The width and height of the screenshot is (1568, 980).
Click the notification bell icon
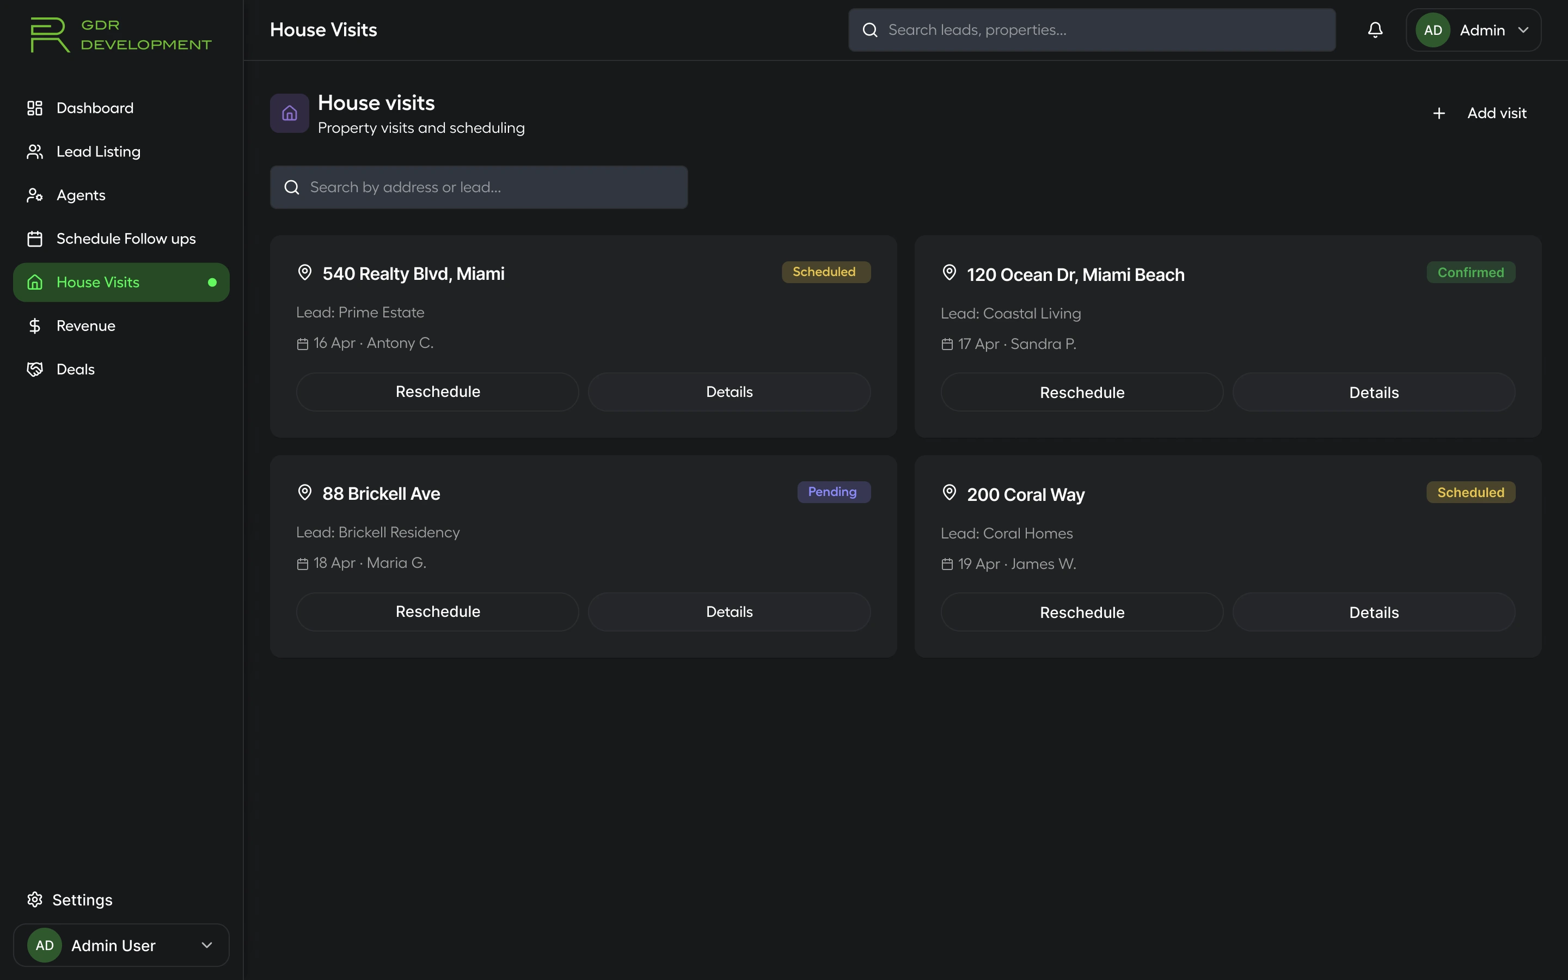(1375, 30)
